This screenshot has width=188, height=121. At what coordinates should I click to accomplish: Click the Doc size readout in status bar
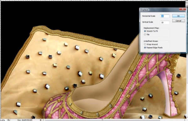[x=25, y=120]
